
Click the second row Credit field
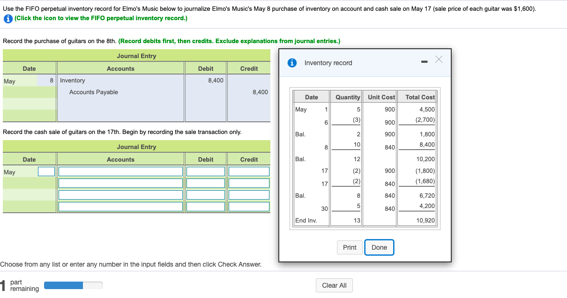coord(249,183)
